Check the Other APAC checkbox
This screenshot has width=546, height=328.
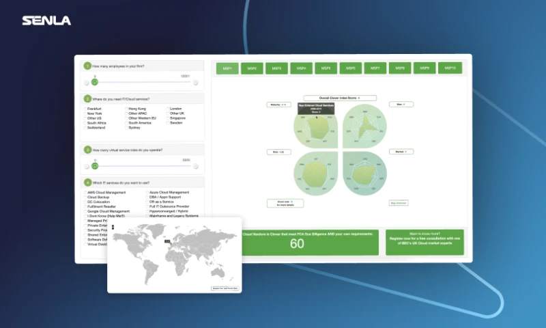coord(126,113)
